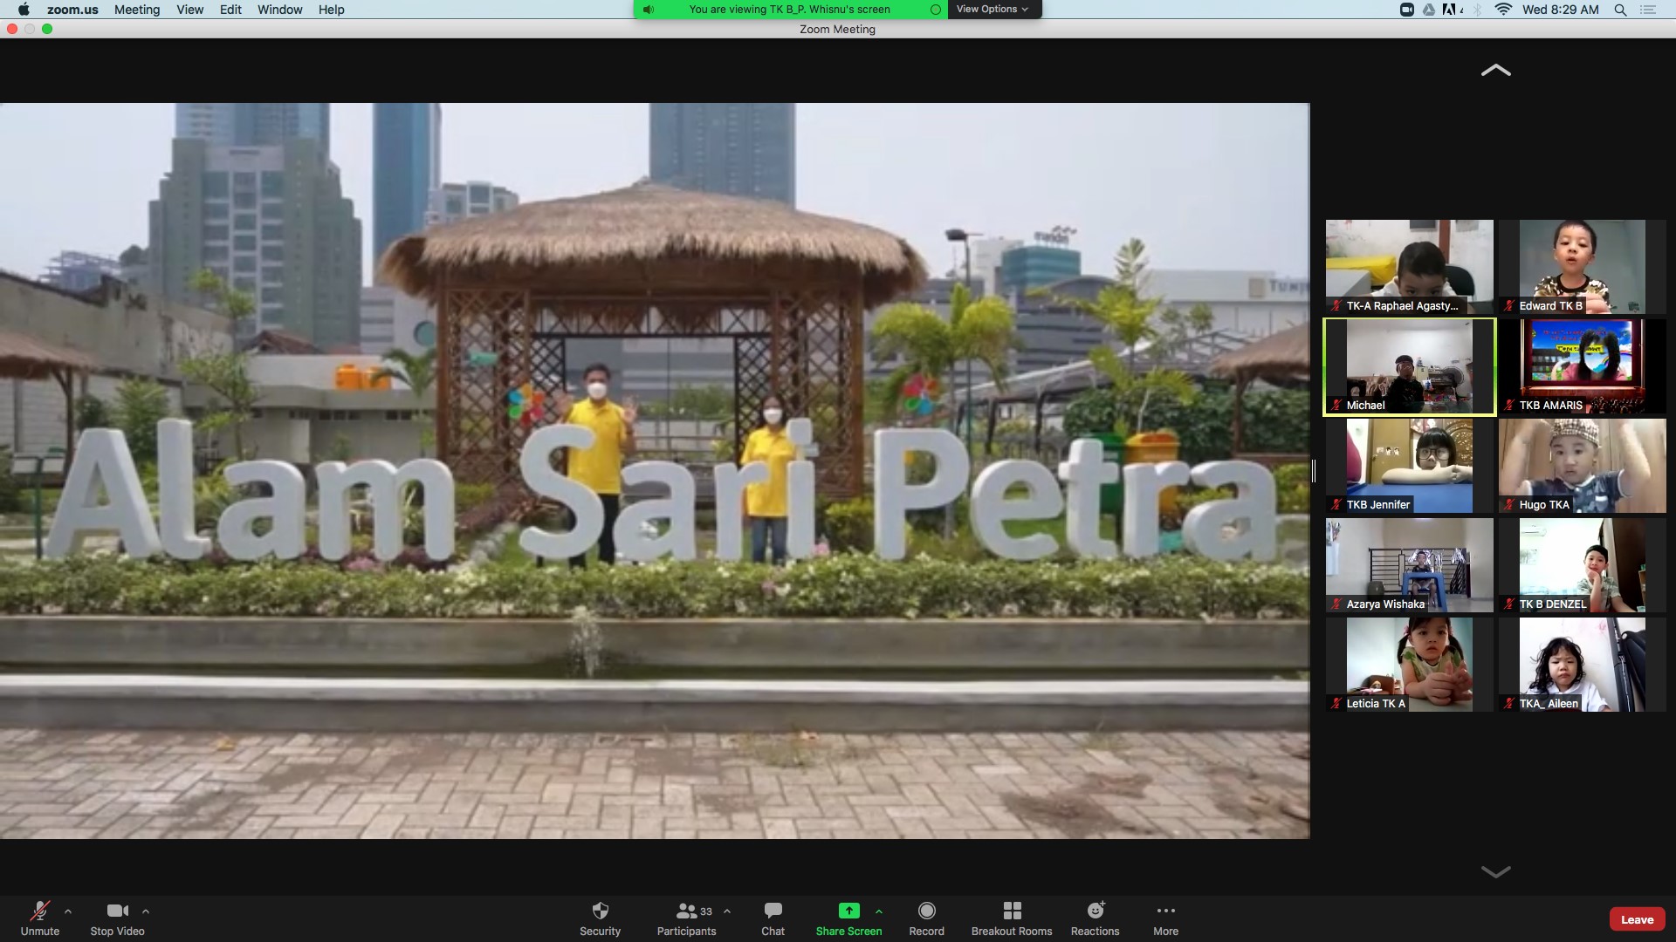This screenshot has height=942, width=1676.
Task: Open the View Options dropdown
Action: pos(993,10)
